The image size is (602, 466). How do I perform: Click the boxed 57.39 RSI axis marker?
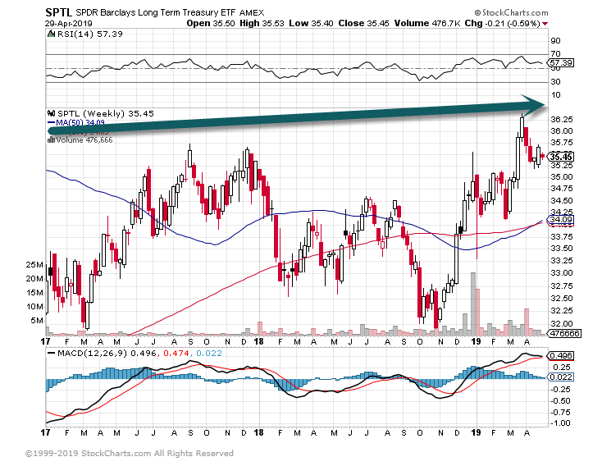click(561, 62)
